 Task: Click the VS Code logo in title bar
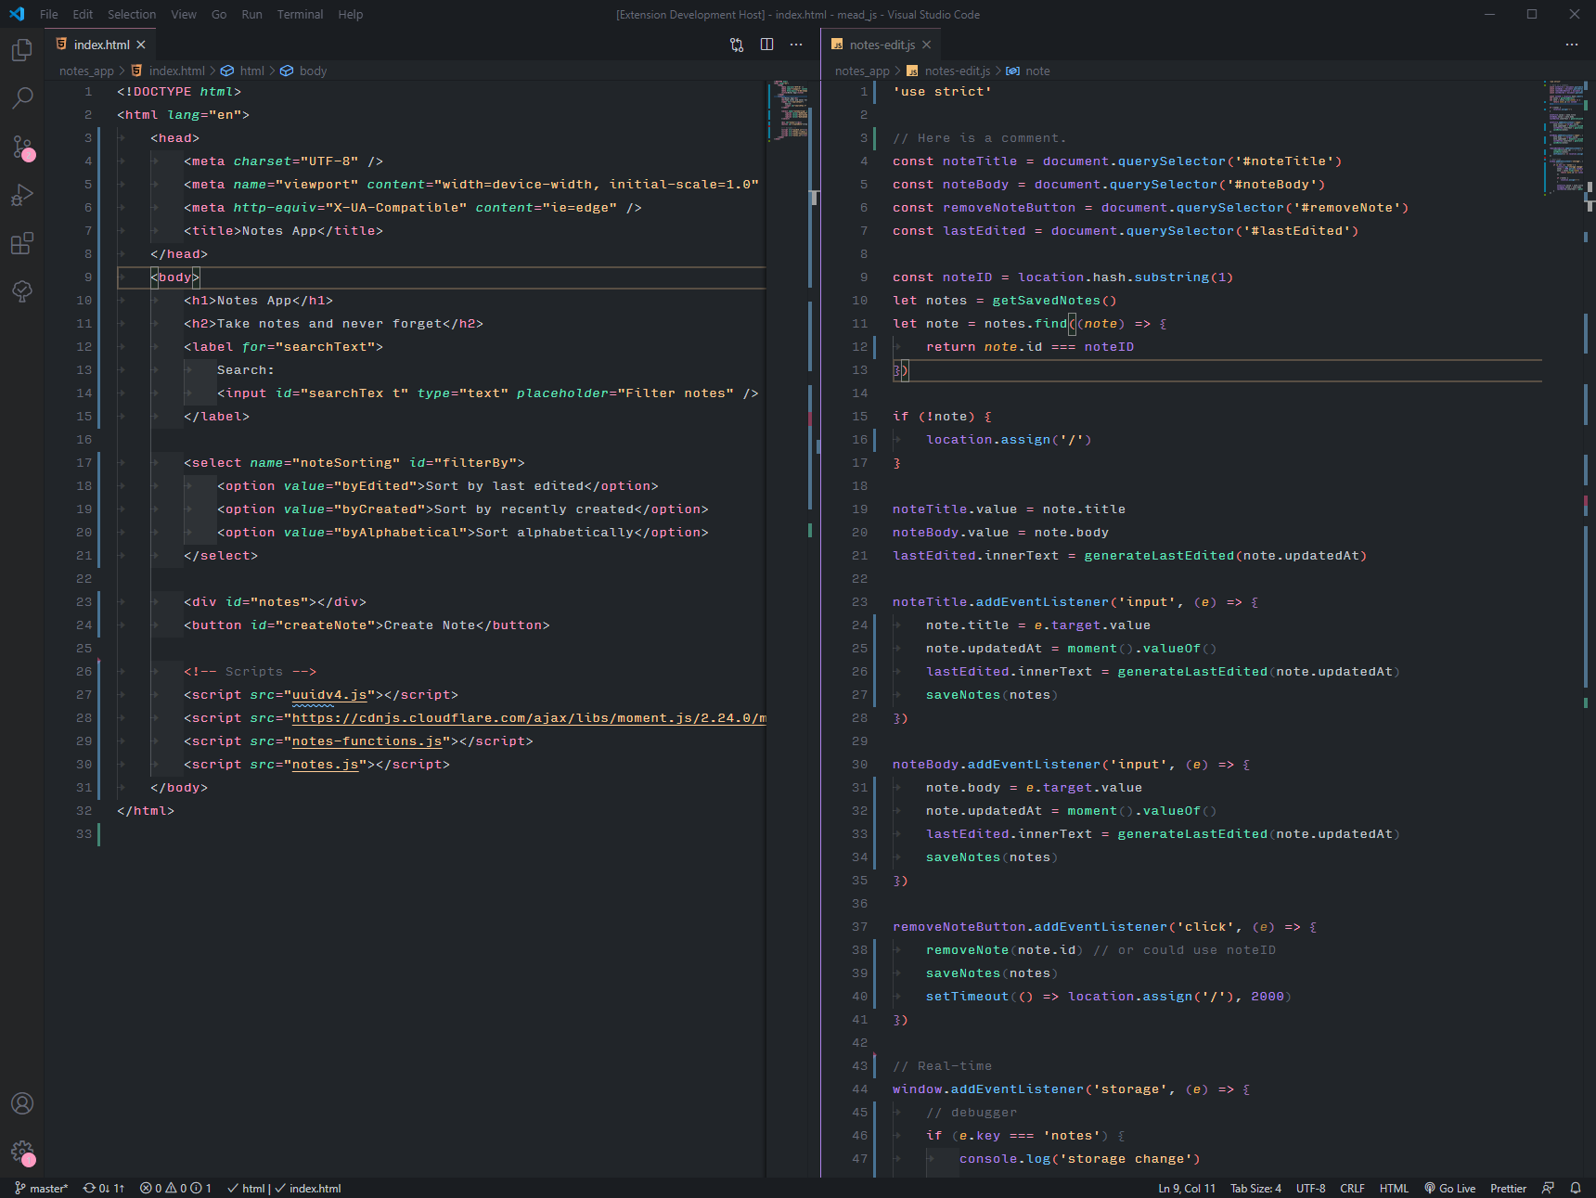[17, 14]
